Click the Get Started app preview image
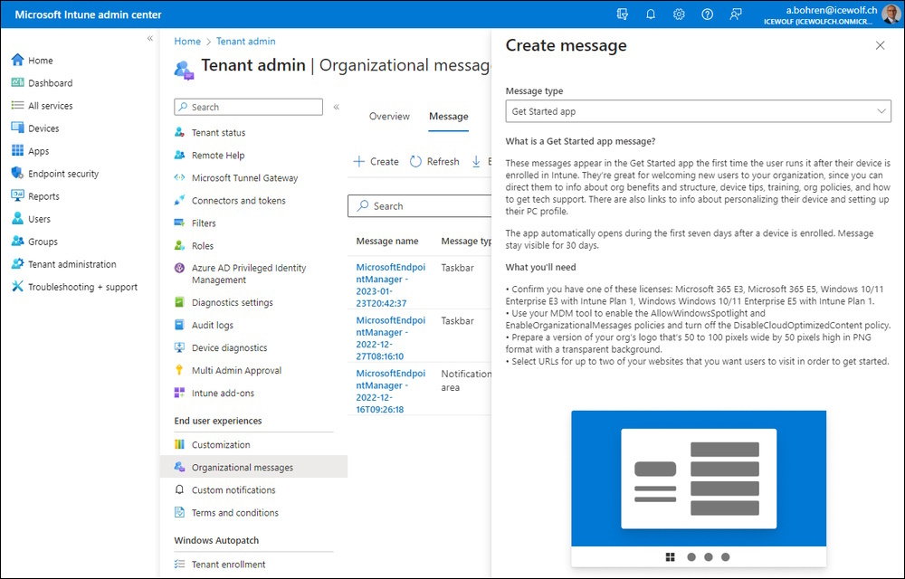The width and height of the screenshot is (905, 579). pyautogui.click(x=699, y=489)
